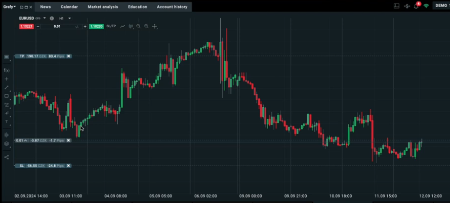Image resolution: width=450 pixels, height=203 pixels.
Task: Sell at price 1.10221
Action: (26, 26)
